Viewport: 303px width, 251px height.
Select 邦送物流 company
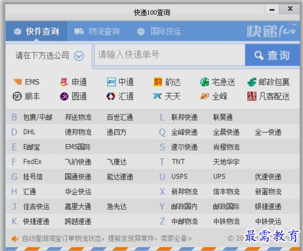[78, 117]
